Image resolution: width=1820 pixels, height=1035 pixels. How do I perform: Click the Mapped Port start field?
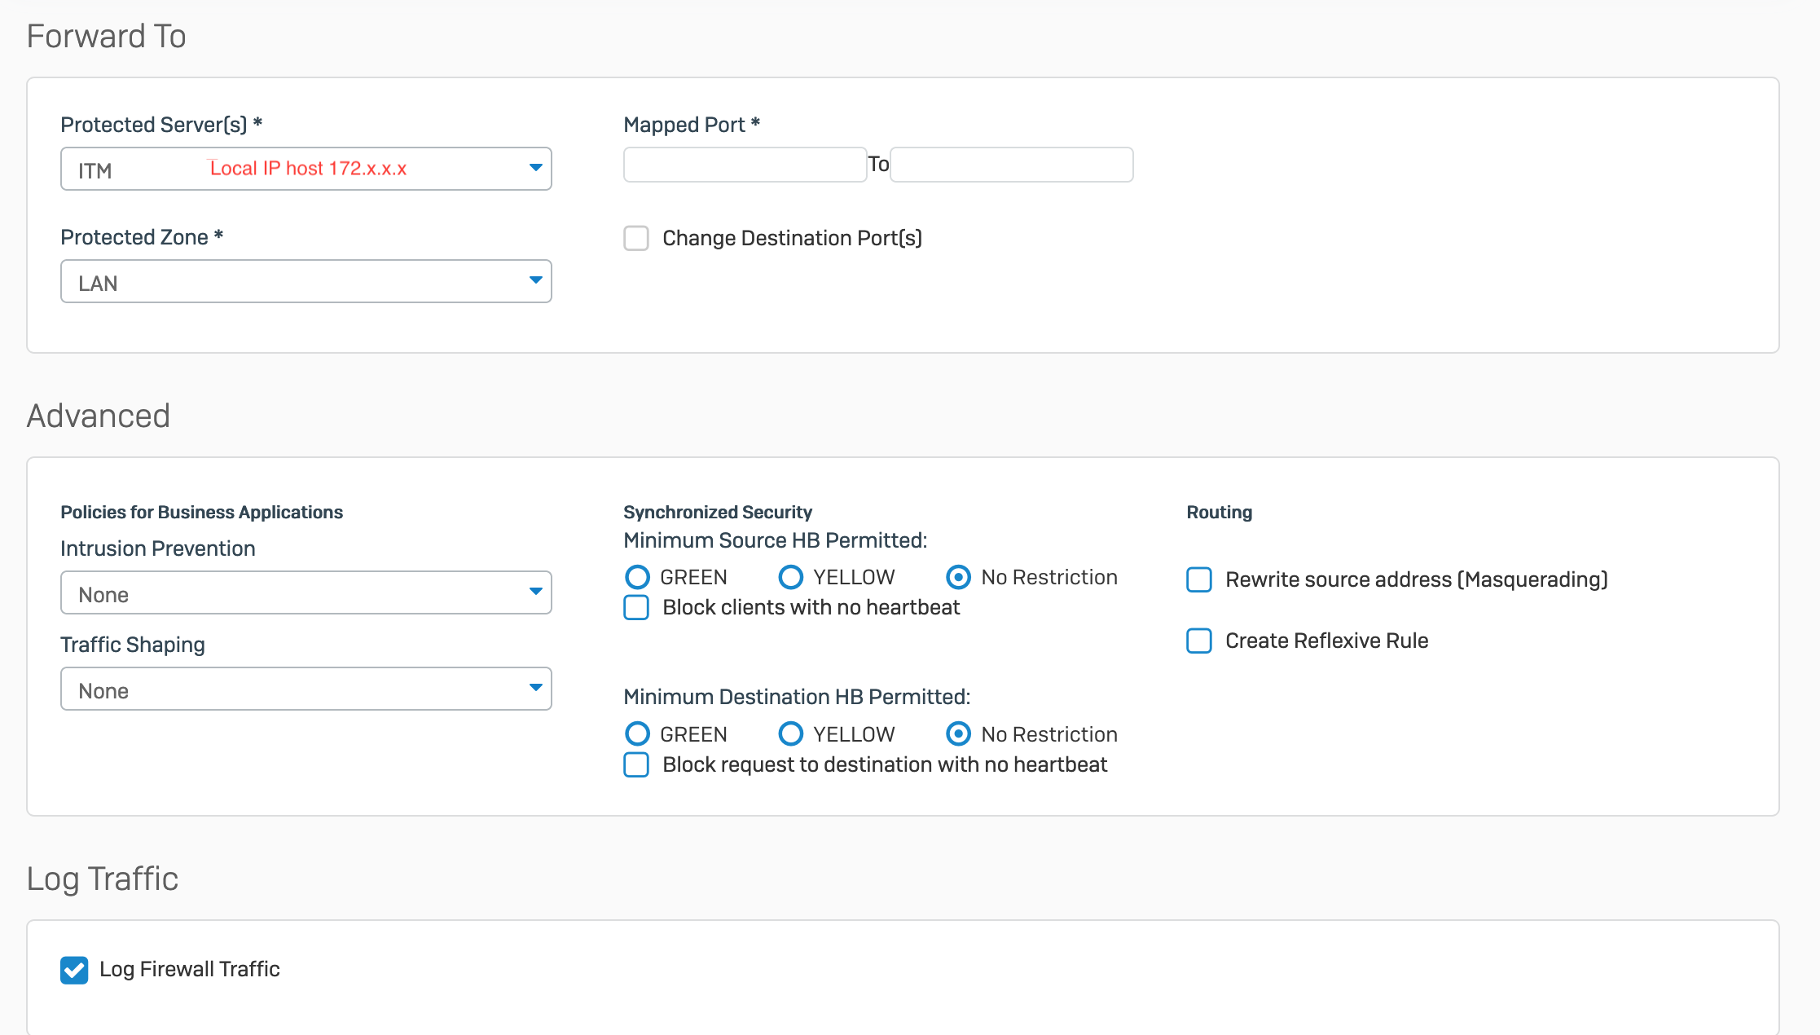pos(745,165)
